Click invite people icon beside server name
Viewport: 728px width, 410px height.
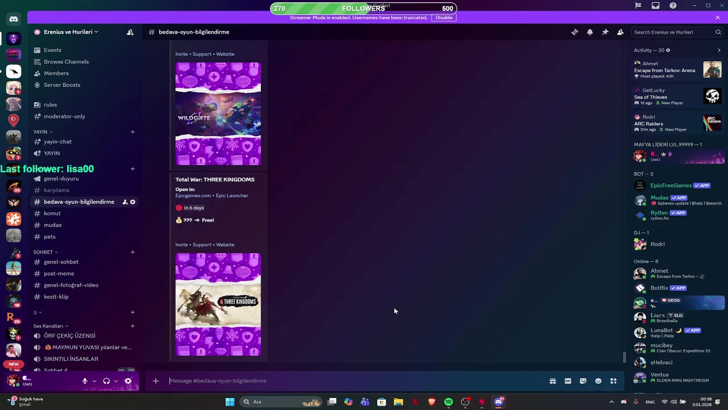[x=130, y=32]
